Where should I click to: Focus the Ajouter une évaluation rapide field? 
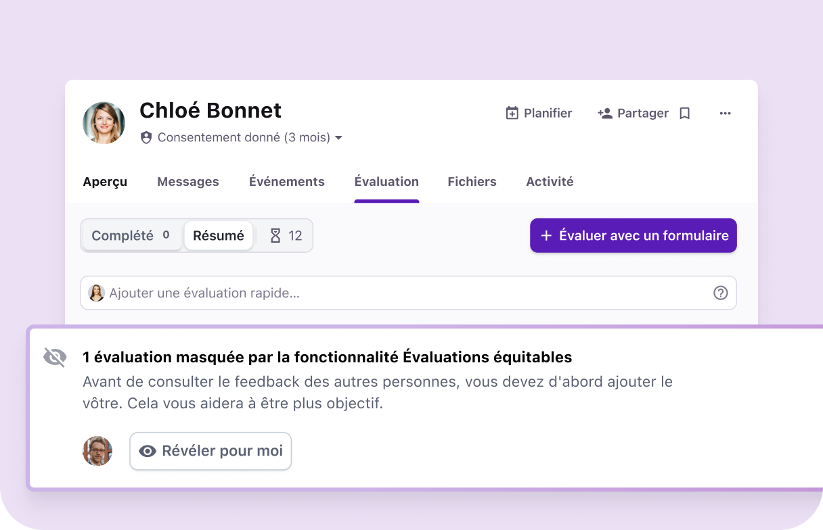click(x=406, y=293)
